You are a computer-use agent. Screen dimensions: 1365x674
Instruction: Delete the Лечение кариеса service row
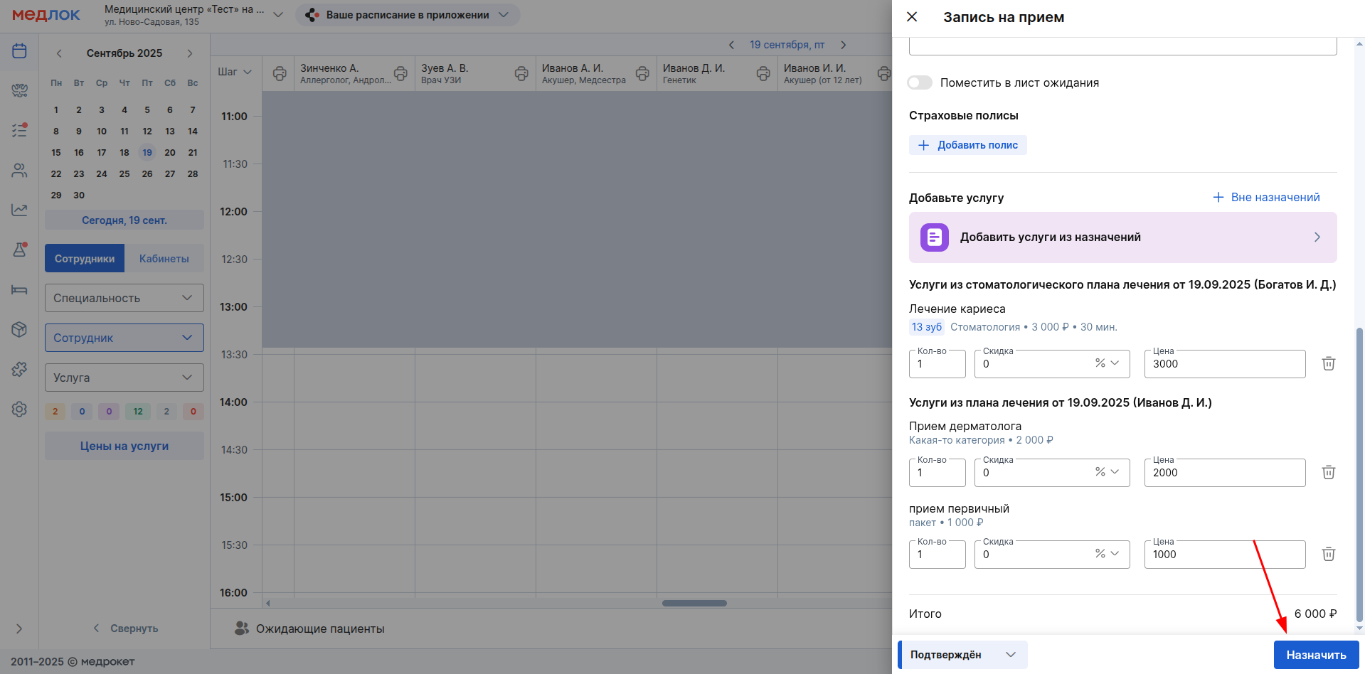click(1328, 364)
